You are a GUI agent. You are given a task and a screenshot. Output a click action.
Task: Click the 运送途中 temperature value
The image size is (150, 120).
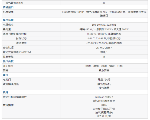104,43
